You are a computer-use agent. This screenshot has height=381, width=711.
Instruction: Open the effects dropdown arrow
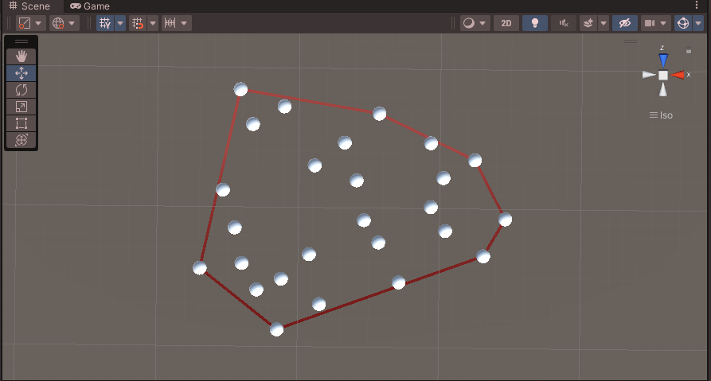pyautogui.click(x=603, y=23)
